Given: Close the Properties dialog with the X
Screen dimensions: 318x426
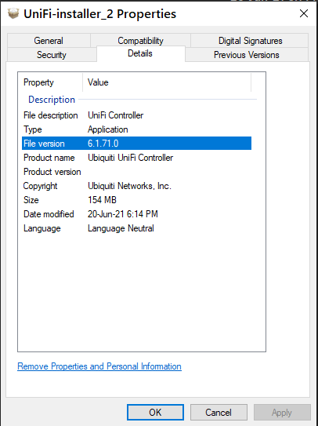Looking at the screenshot, I should pyautogui.click(x=304, y=13).
